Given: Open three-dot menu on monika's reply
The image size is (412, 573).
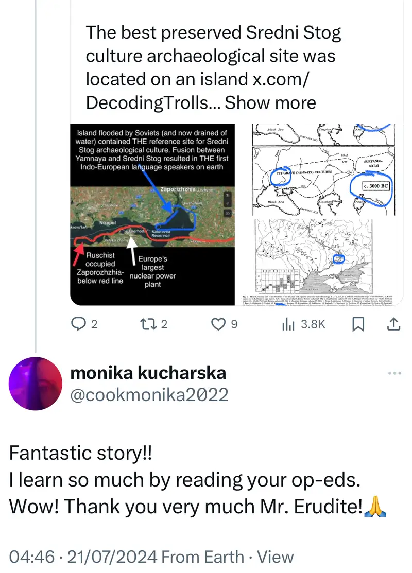Looking at the screenshot, I should [394, 374].
